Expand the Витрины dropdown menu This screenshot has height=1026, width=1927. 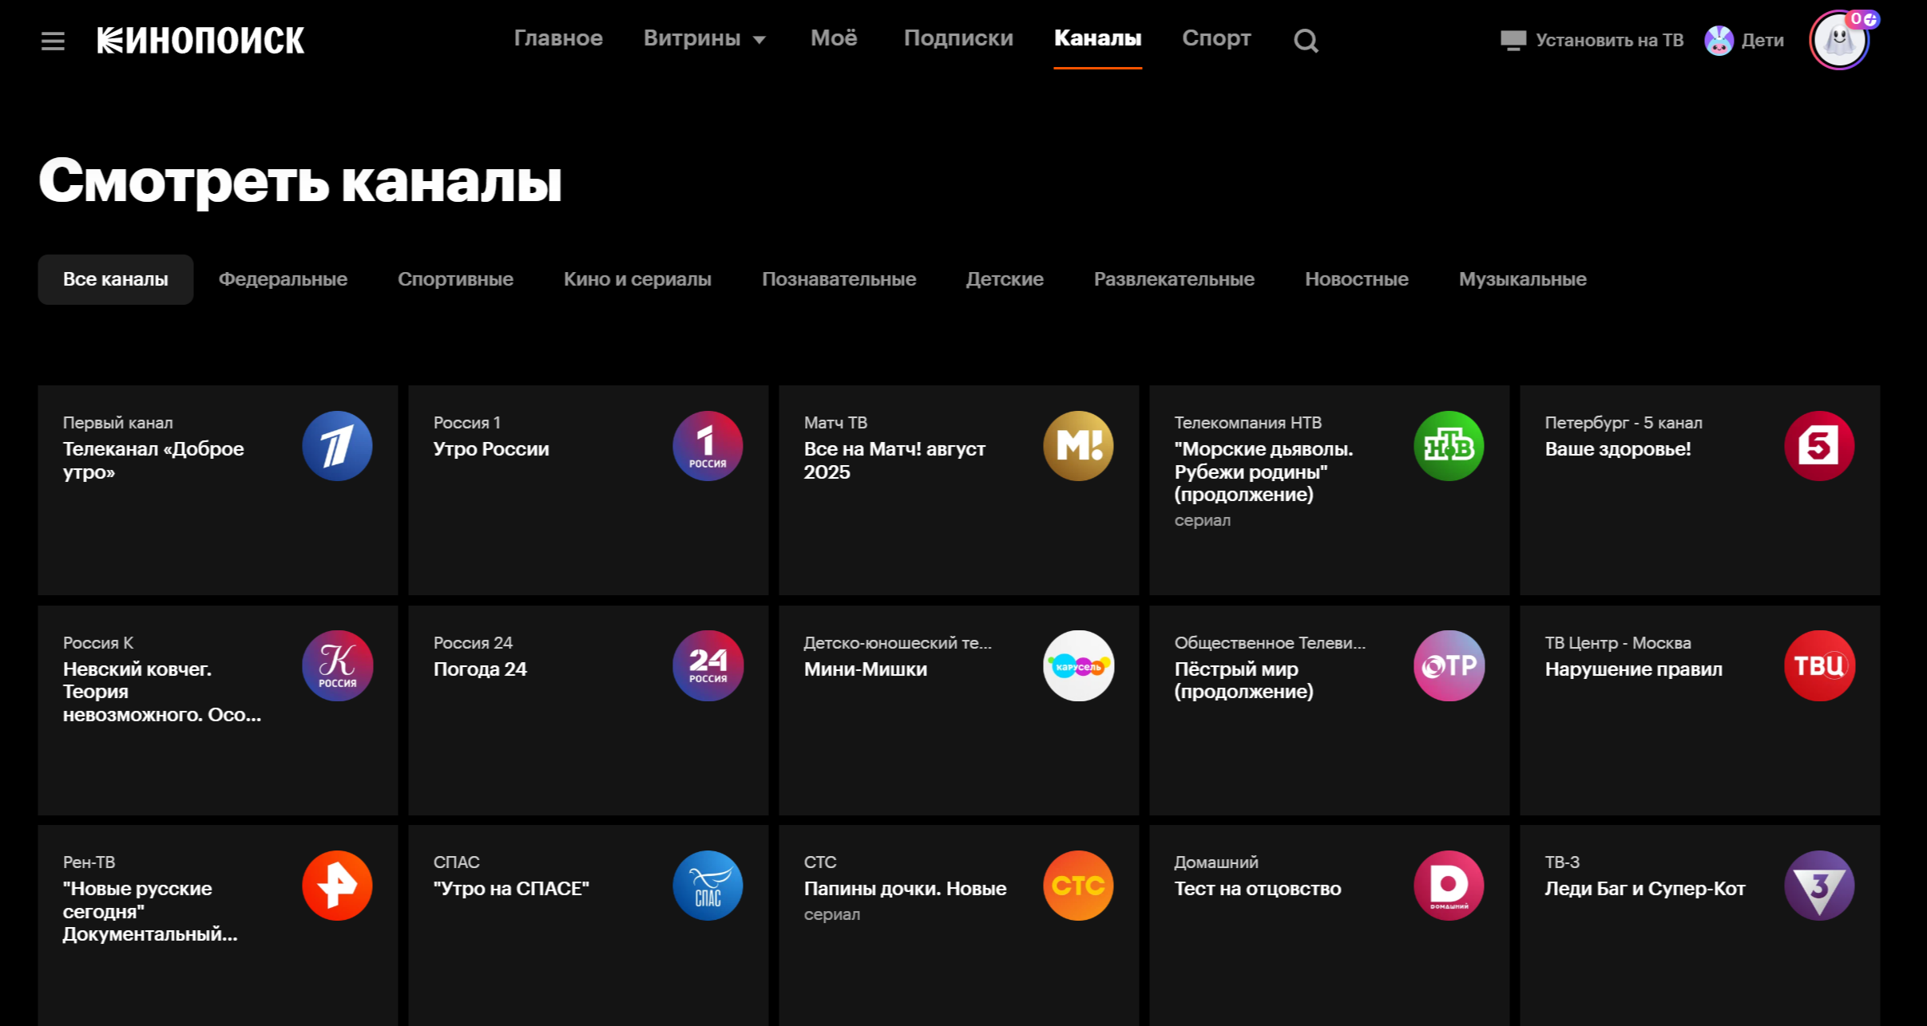tap(704, 38)
